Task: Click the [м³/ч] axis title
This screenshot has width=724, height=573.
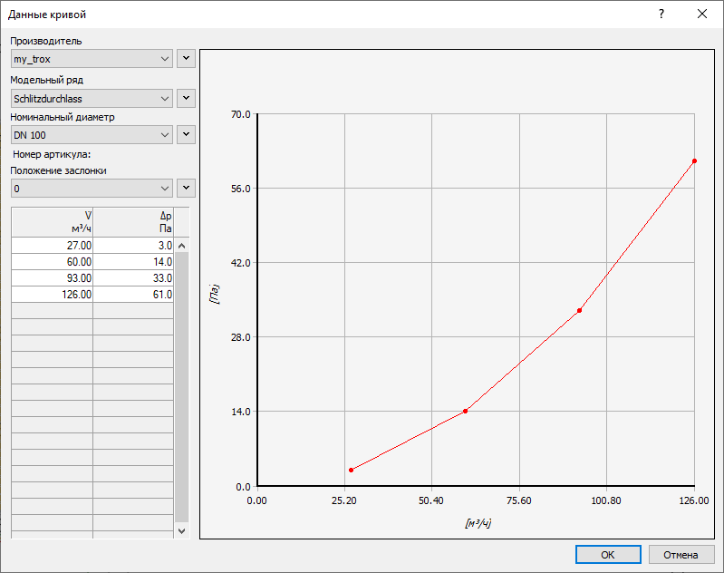Action: tap(478, 523)
